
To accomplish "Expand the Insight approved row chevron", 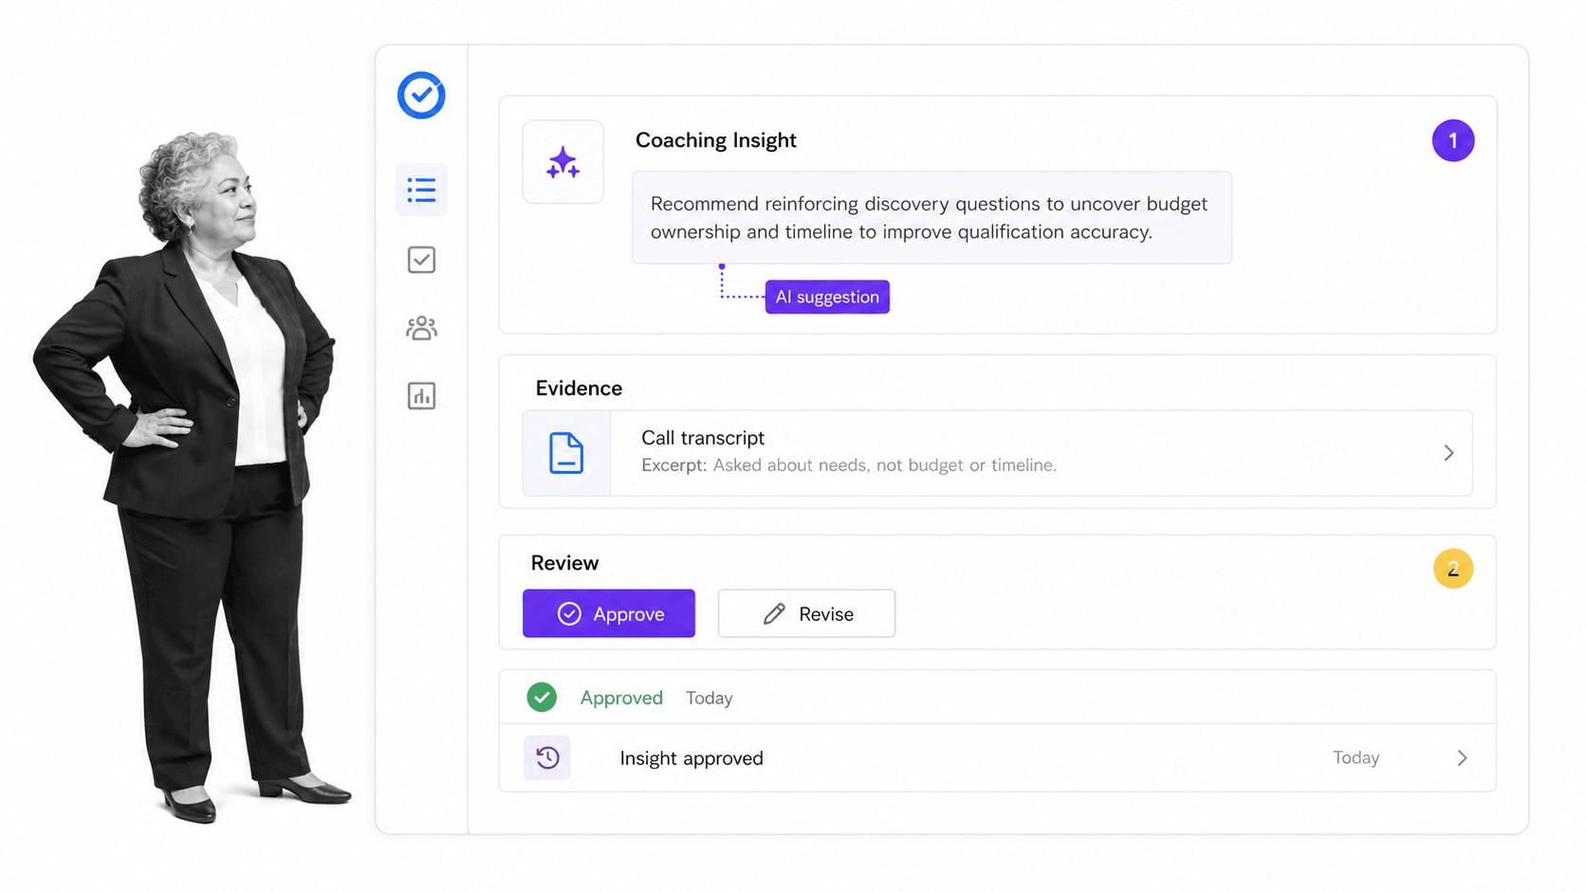I will [1462, 757].
